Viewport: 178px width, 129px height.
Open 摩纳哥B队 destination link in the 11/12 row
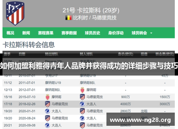coord(88,83)
